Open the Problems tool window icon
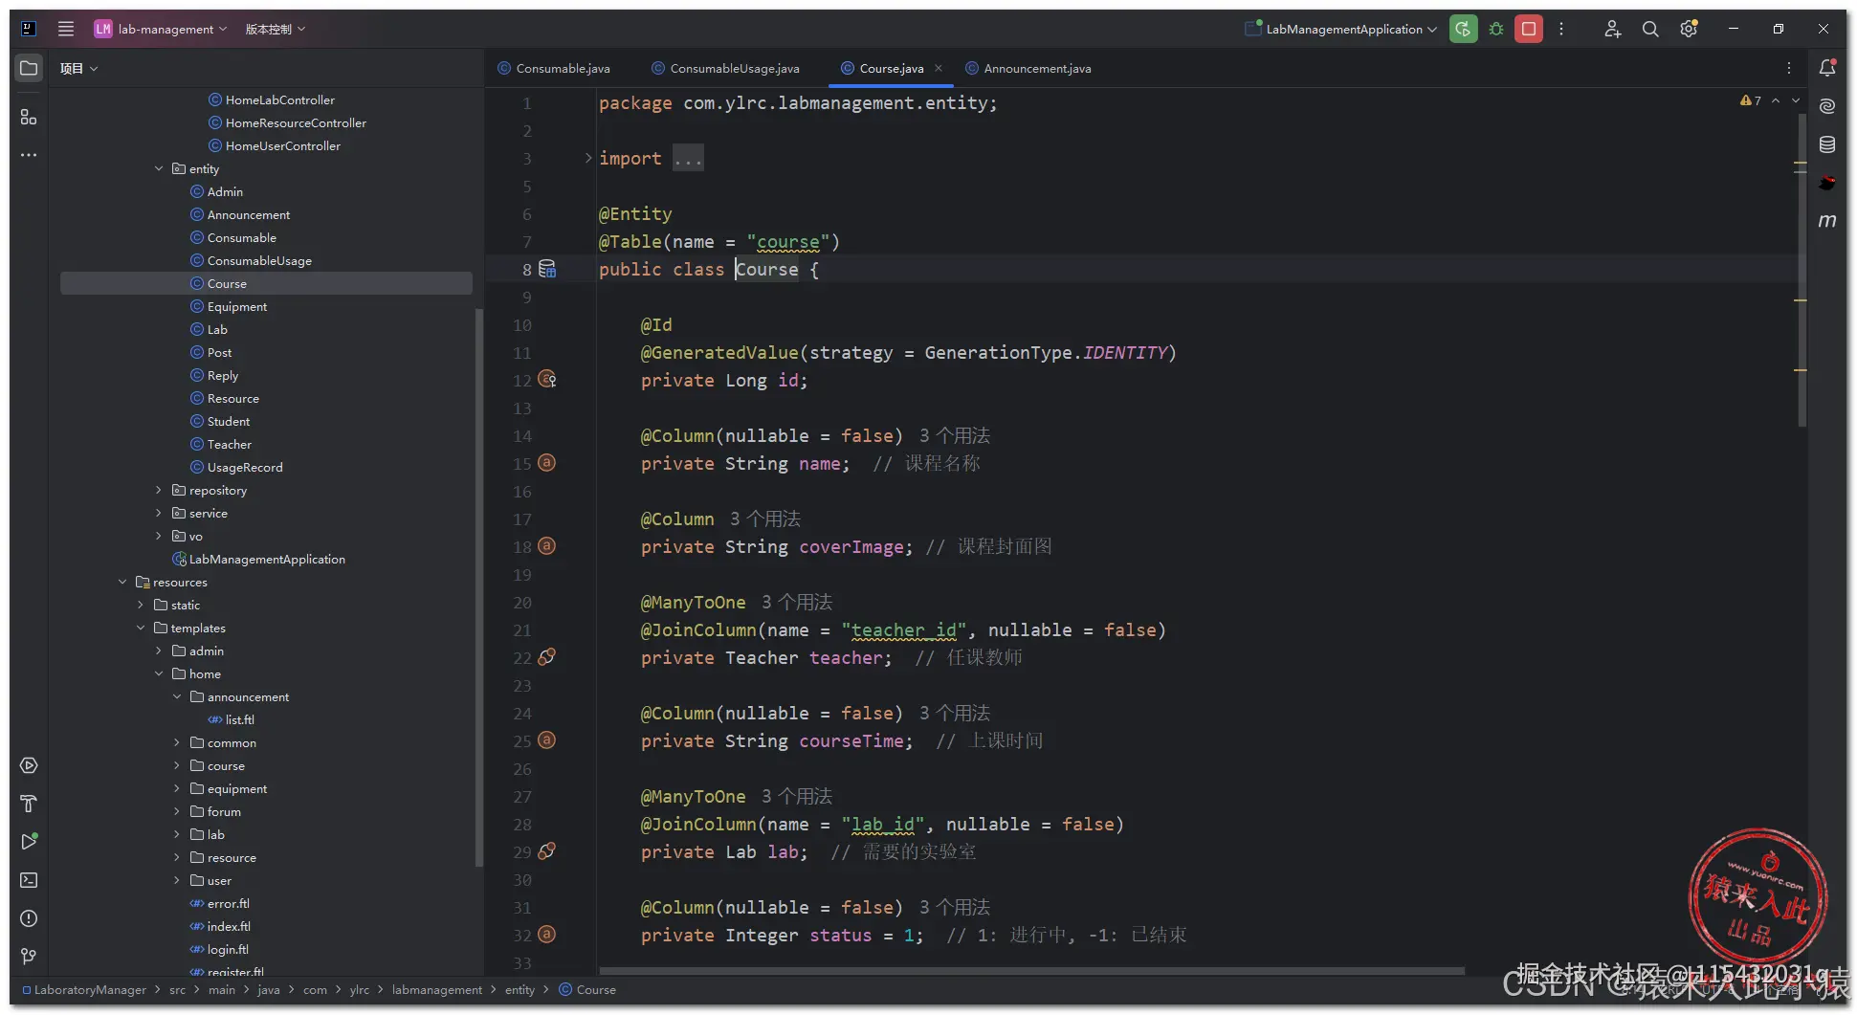This screenshot has width=1857, height=1015. (x=29, y=918)
